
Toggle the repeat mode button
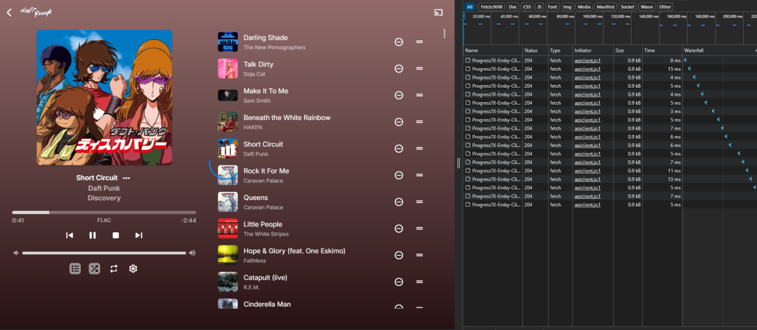pos(114,269)
